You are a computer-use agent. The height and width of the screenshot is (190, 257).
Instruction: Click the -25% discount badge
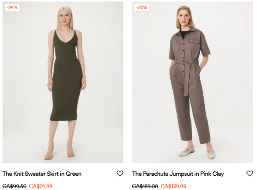[142, 8]
